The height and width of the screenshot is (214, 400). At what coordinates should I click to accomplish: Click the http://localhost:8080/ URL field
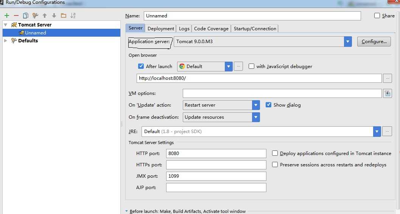click(x=259, y=78)
